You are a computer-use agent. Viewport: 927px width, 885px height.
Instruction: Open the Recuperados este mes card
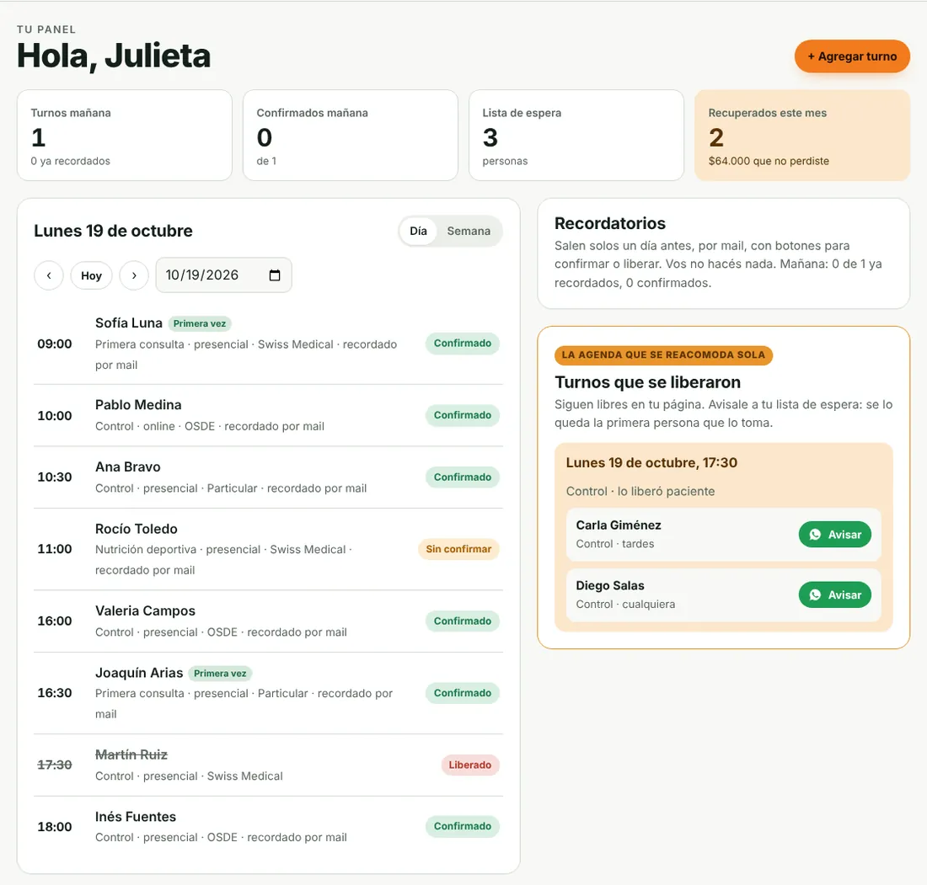[802, 136]
